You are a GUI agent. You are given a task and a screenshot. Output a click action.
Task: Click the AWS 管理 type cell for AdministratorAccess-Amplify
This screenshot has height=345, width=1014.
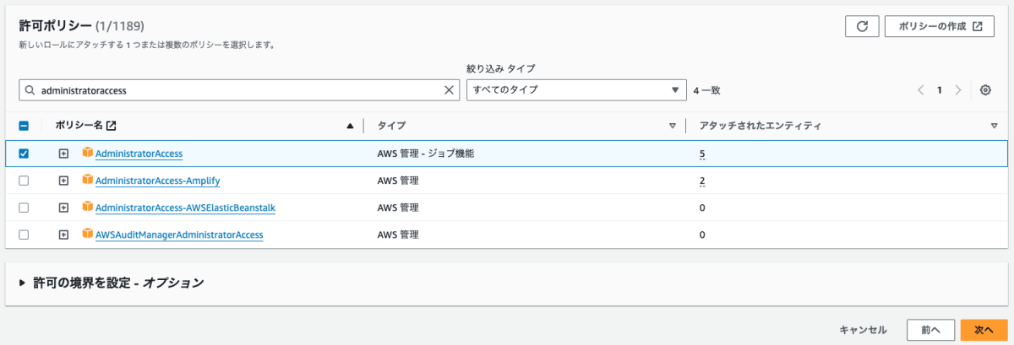398,181
